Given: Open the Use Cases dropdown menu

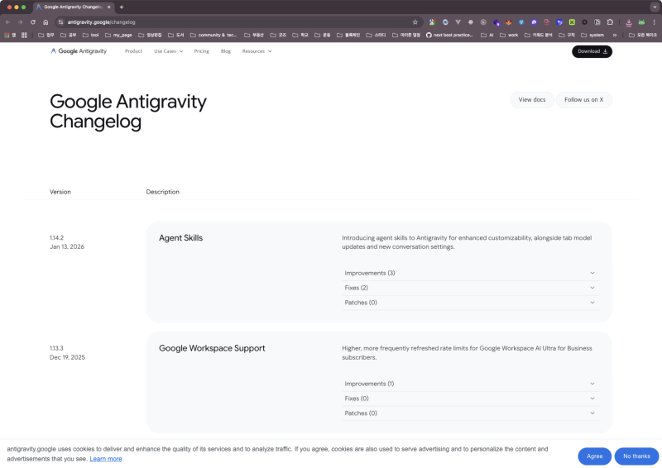Looking at the screenshot, I should pos(169,51).
